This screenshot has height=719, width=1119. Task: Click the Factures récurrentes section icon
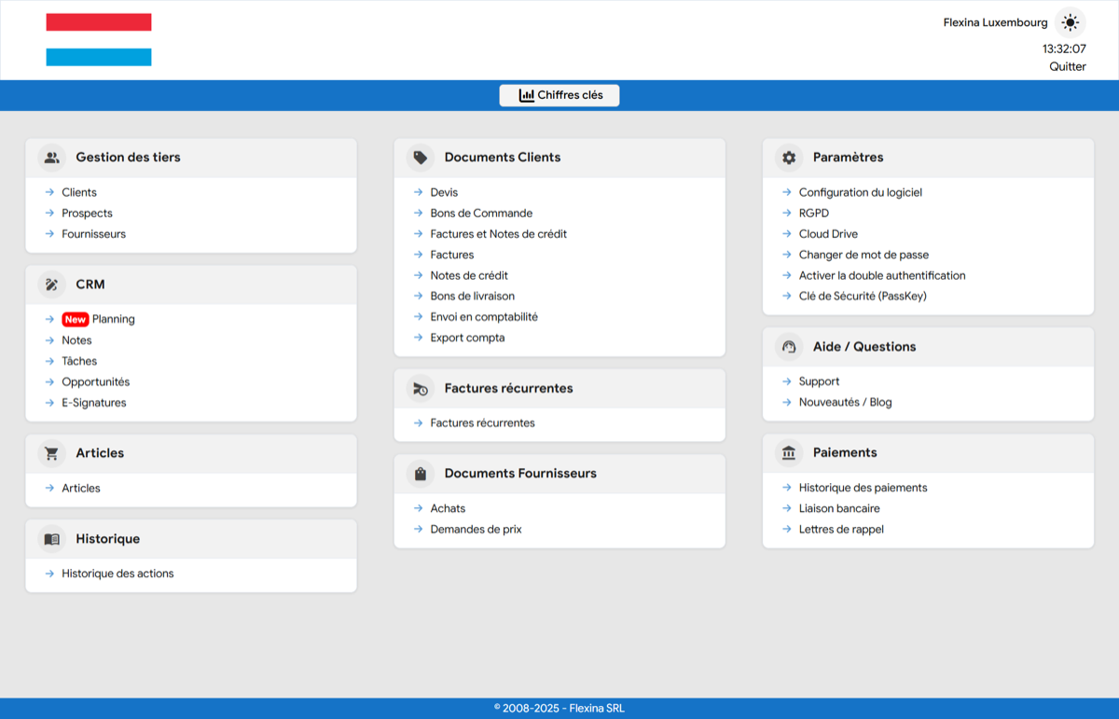[421, 389]
